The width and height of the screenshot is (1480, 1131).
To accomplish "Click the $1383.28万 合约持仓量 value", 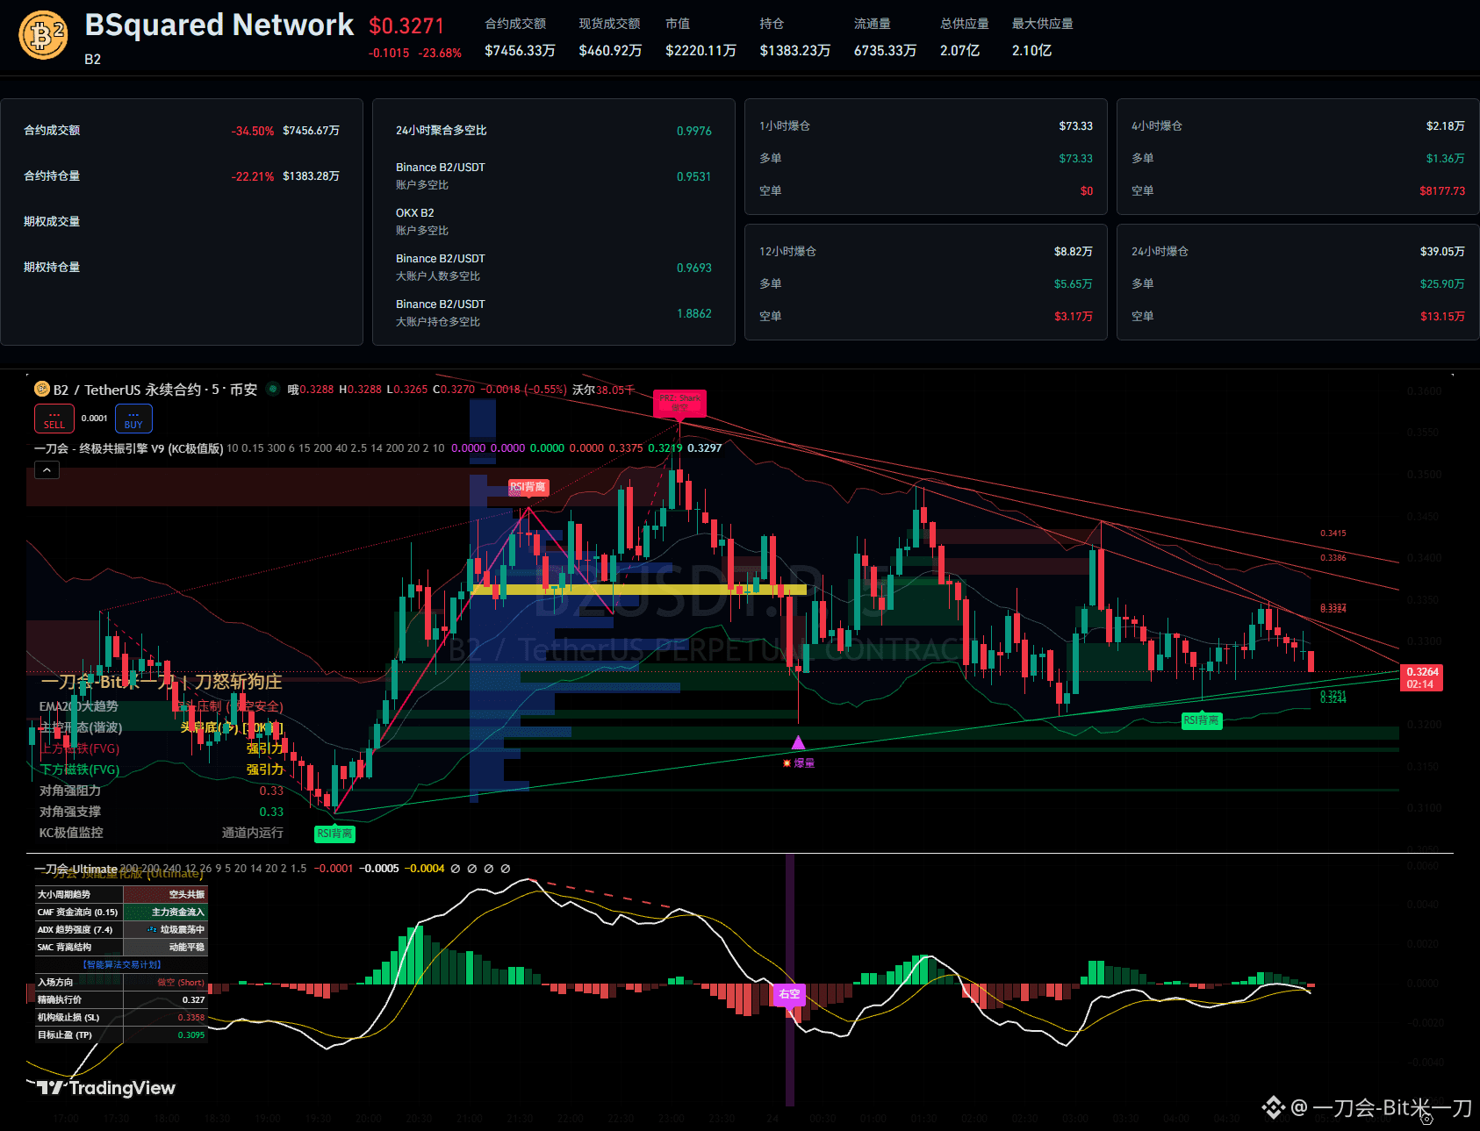I will [311, 176].
